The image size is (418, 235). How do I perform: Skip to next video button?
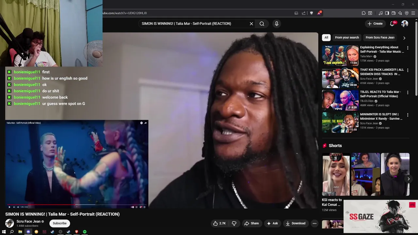tap(14, 207)
